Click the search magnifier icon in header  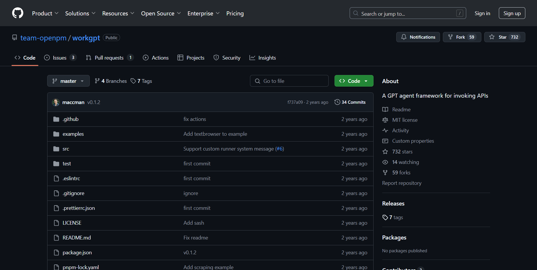pyautogui.click(x=356, y=13)
